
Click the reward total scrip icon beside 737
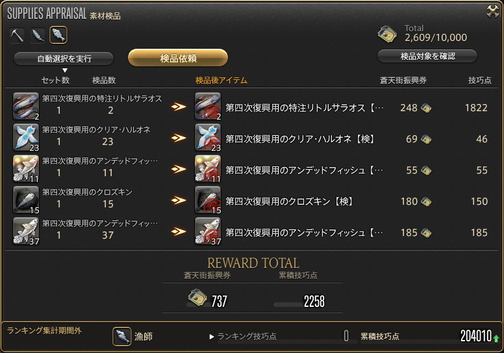click(x=197, y=297)
